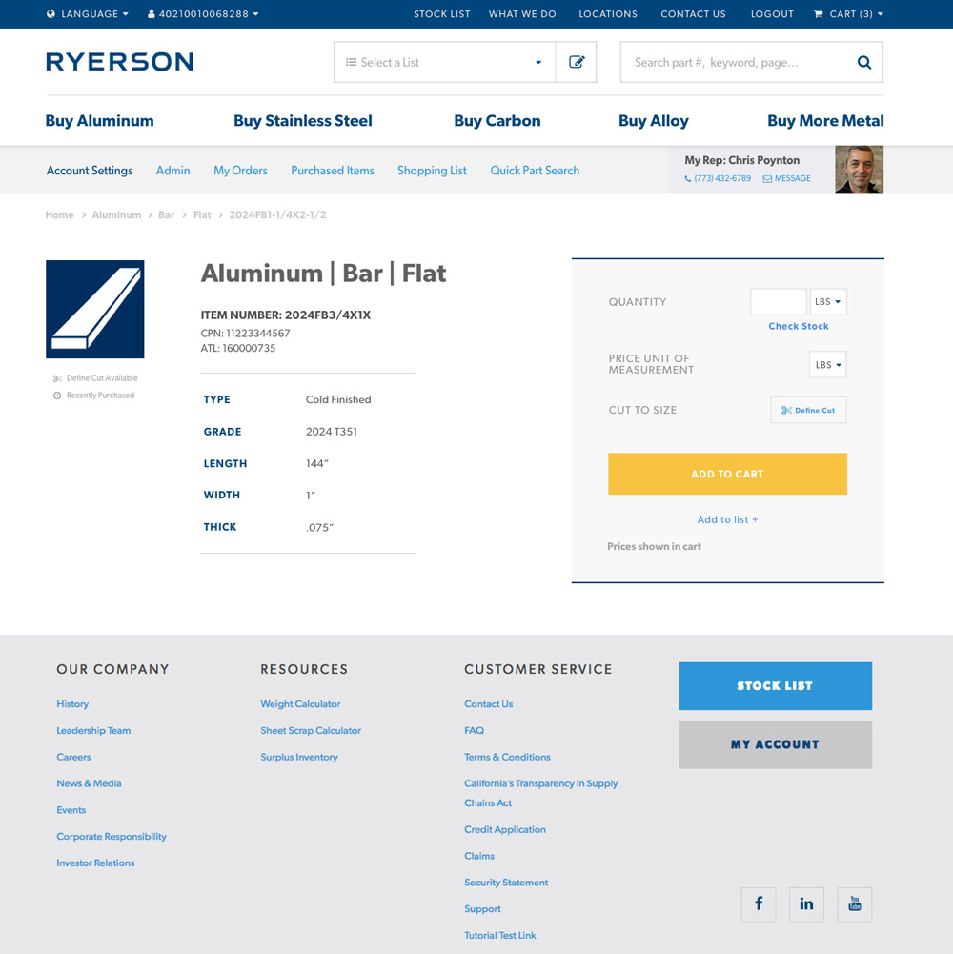Click the Quantity input field
953x954 pixels.
pyautogui.click(x=779, y=302)
